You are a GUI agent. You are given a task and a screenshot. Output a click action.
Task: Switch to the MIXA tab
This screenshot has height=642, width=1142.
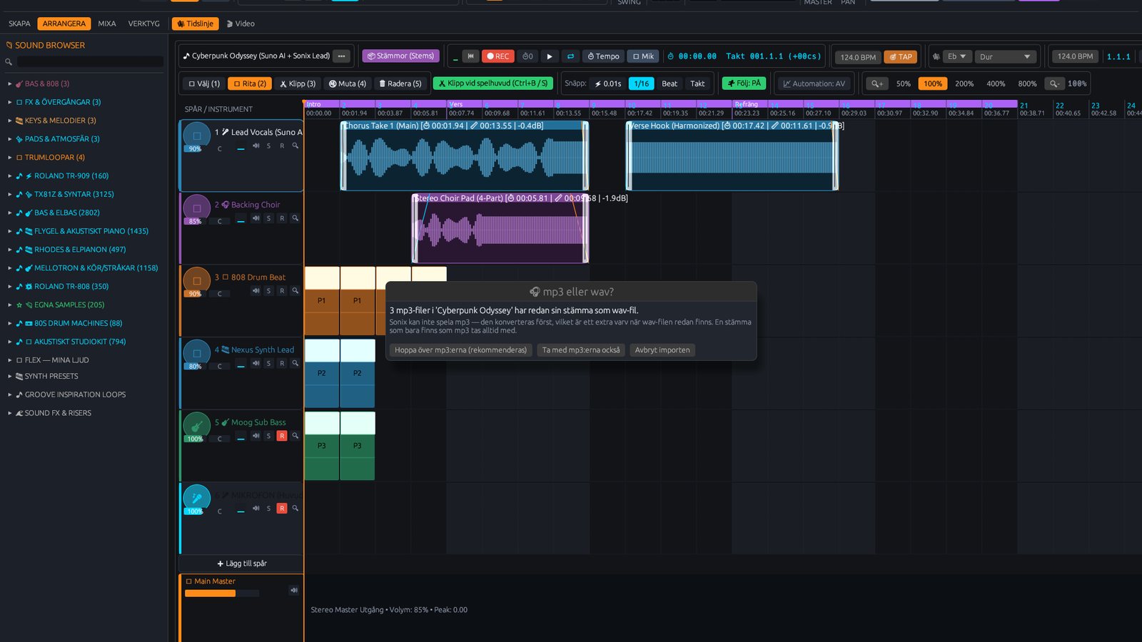(107, 24)
